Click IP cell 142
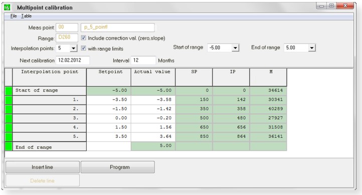The height and width of the screenshot is (195, 362). click(231, 100)
